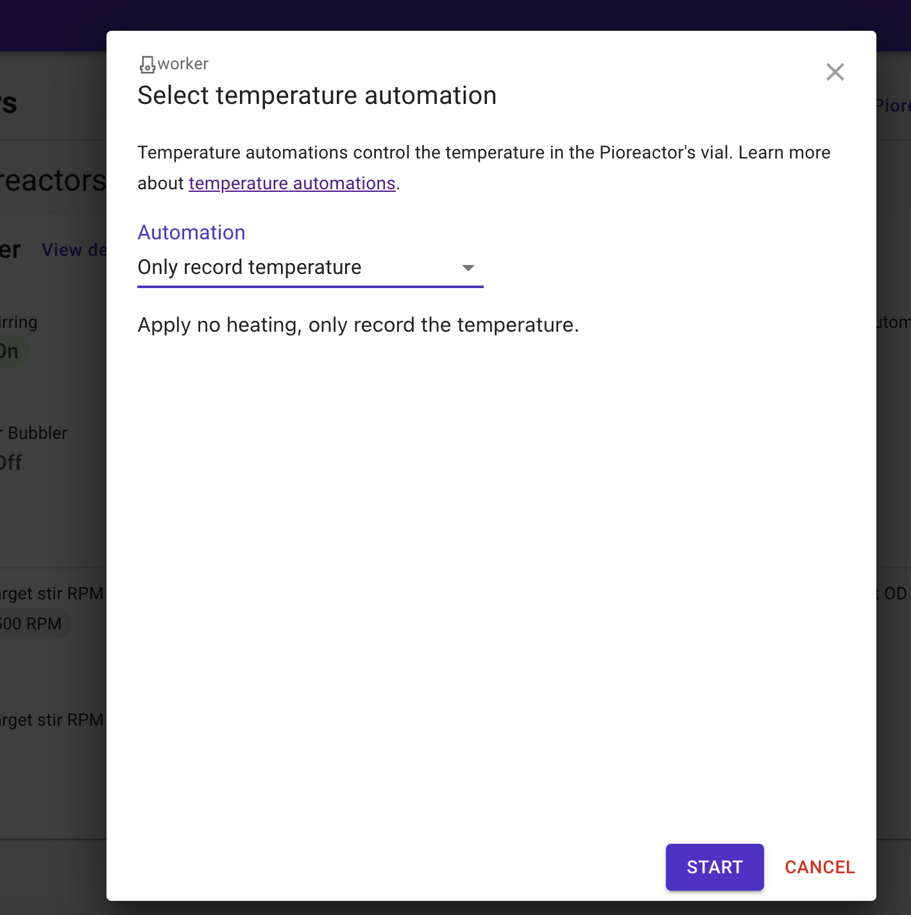Click the 'Select temperature automation' heading
Viewport: 911px width, 915px height.
(317, 96)
